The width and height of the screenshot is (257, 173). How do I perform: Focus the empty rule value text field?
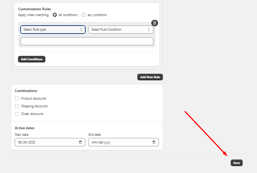pos(87,41)
